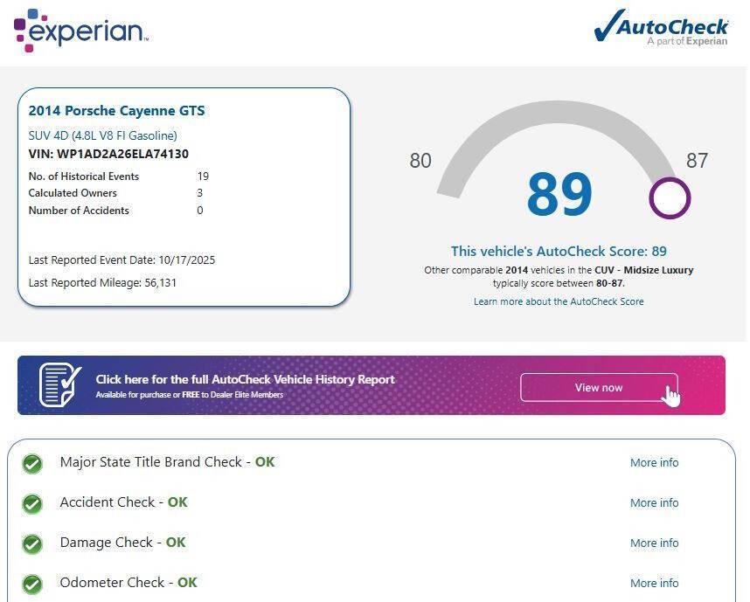
Task: Click the green checkmark beside Odometer Check
Action: pyautogui.click(x=32, y=584)
